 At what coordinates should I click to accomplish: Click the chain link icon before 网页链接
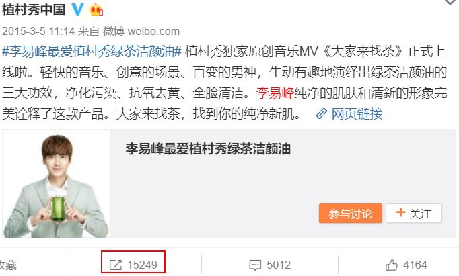coord(322,113)
